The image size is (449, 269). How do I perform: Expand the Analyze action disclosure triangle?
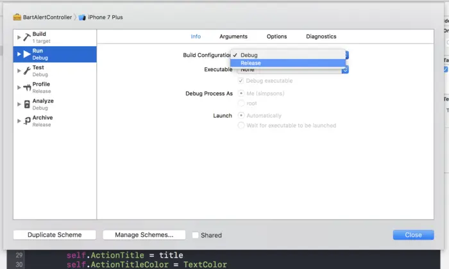pos(19,104)
